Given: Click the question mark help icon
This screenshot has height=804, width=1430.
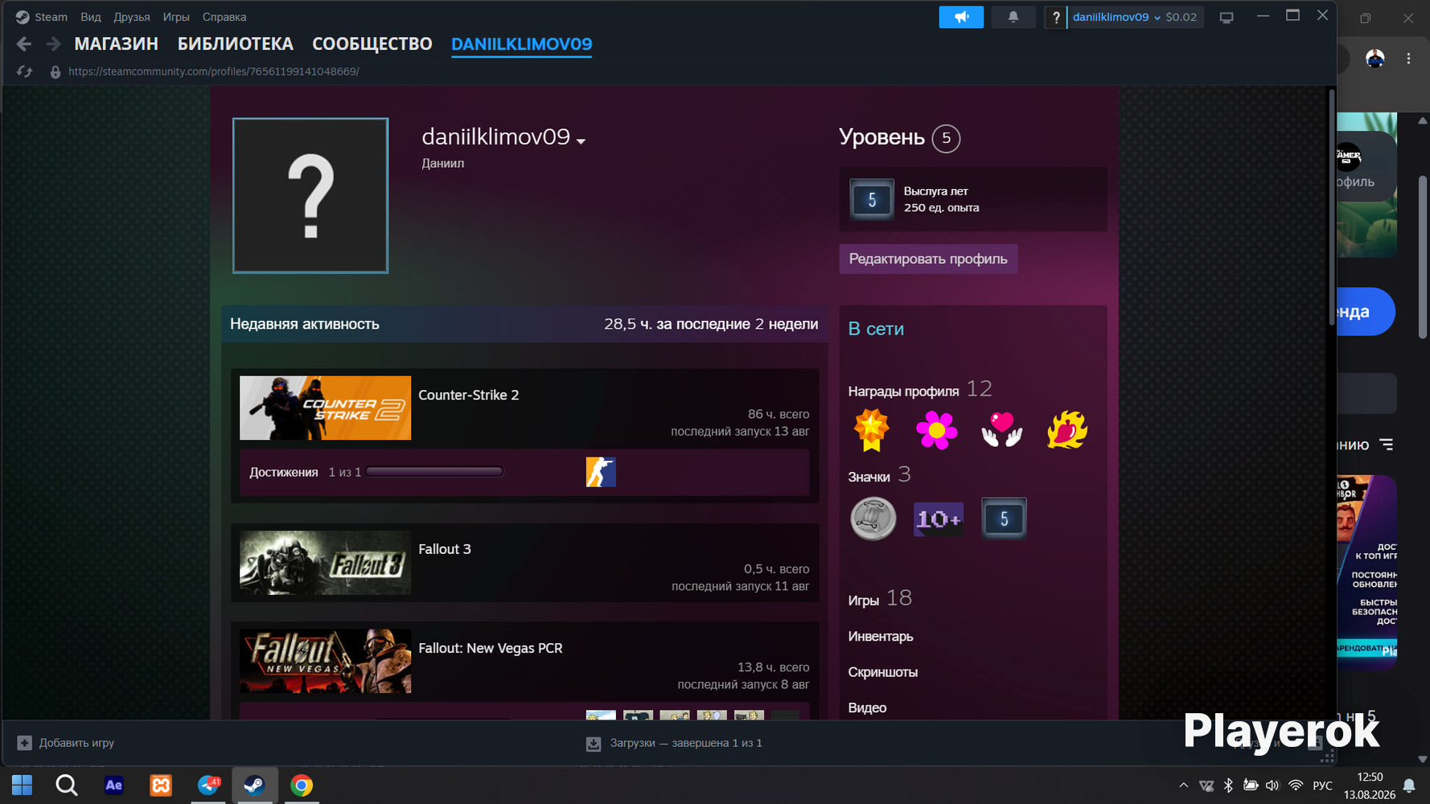Looking at the screenshot, I should coord(1055,17).
